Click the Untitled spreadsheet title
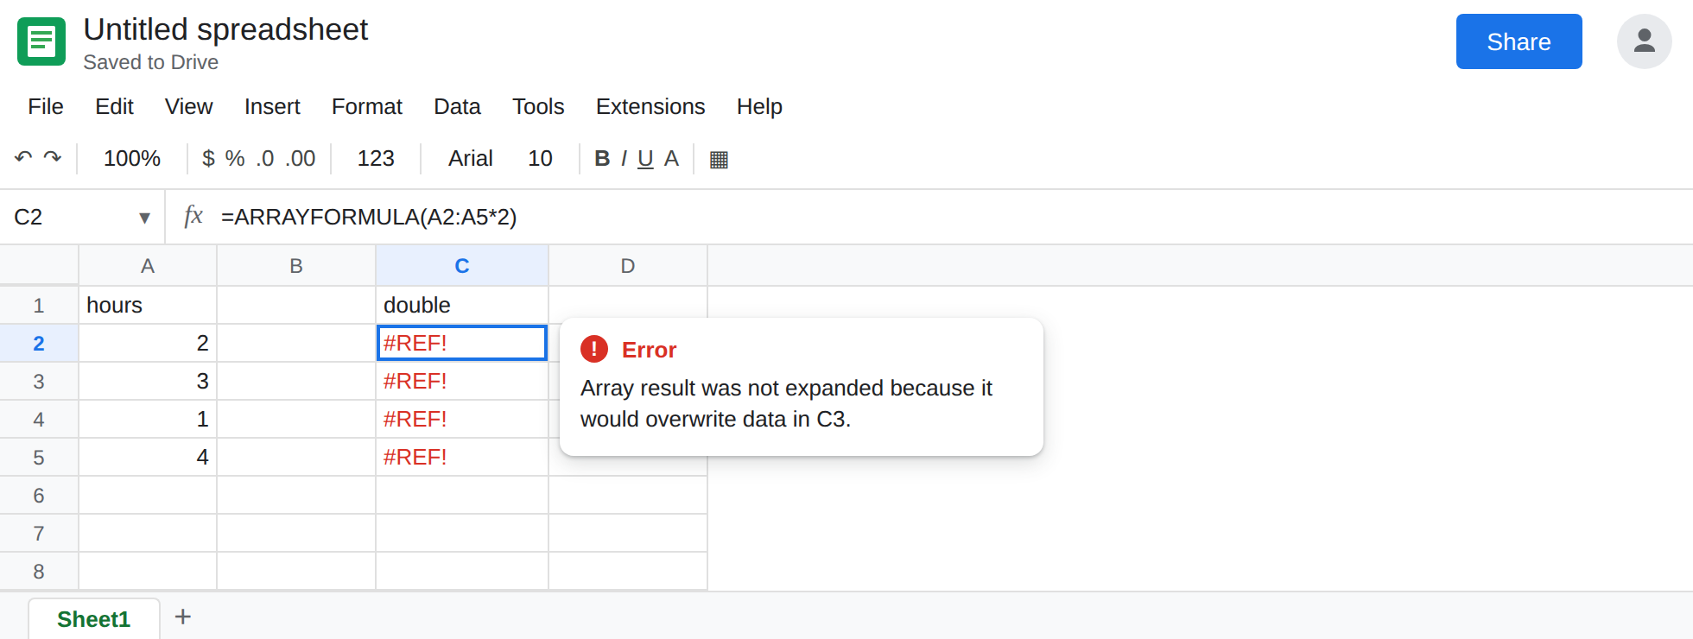The height and width of the screenshot is (639, 1693). (x=225, y=29)
